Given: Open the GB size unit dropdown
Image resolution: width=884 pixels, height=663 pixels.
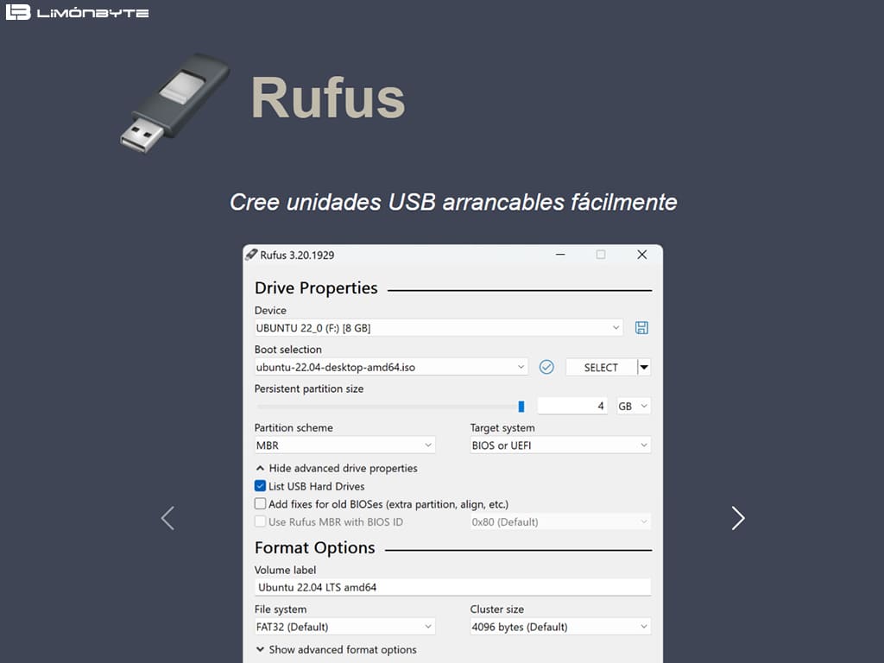Looking at the screenshot, I should point(633,406).
